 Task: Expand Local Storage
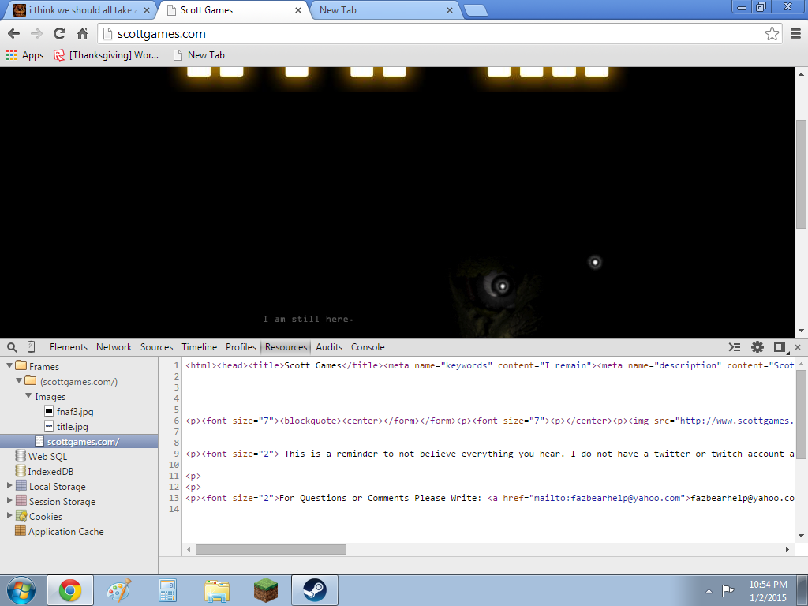pos(9,485)
